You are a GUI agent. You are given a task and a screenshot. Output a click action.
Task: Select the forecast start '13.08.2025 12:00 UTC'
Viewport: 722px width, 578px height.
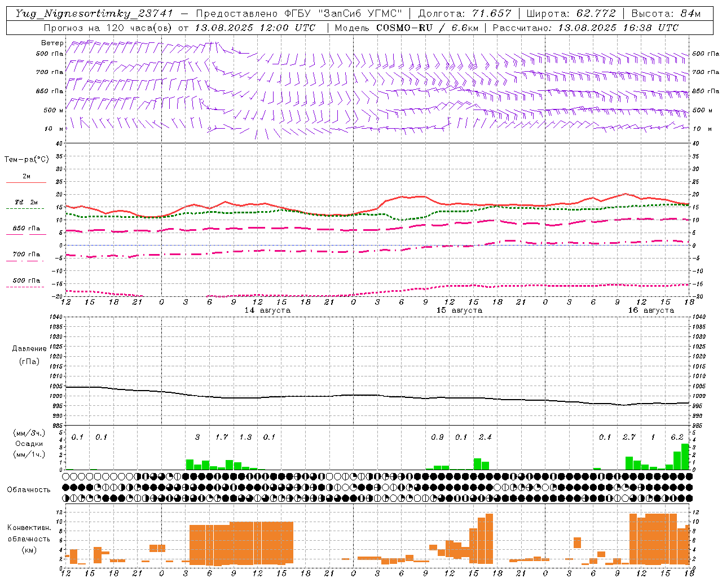pos(255,28)
